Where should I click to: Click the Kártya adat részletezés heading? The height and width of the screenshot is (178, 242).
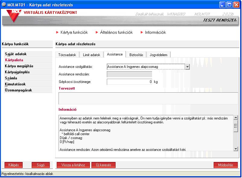tap(75, 44)
